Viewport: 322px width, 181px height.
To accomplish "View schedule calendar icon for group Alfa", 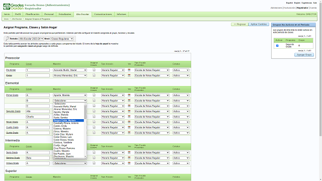I will pos(129,111).
